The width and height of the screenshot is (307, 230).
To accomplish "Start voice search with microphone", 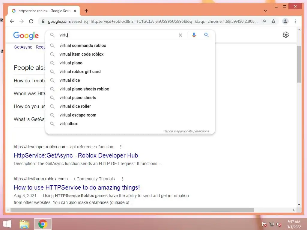I will pyautogui.click(x=194, y=35).
